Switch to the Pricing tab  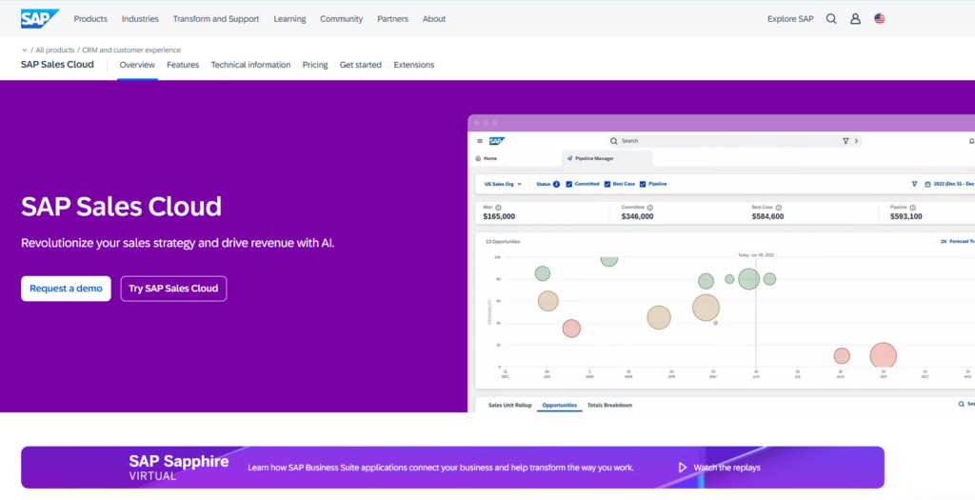pos(315,65)
